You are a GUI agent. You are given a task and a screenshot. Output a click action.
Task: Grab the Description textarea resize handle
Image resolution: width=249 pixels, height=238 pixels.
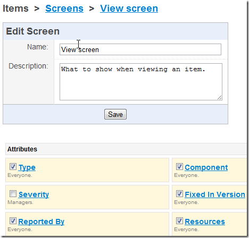[220, 98]
